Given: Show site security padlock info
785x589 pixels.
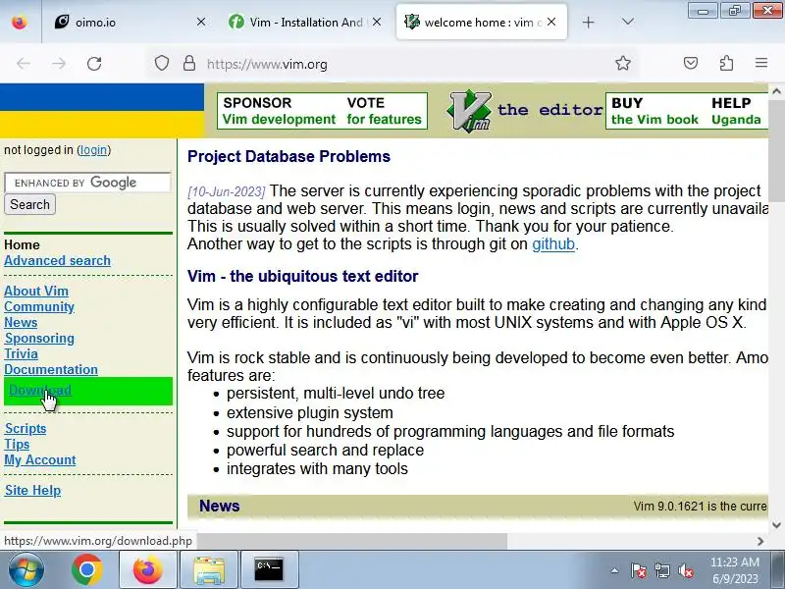Looking at the screenshot, I should 189,64.
